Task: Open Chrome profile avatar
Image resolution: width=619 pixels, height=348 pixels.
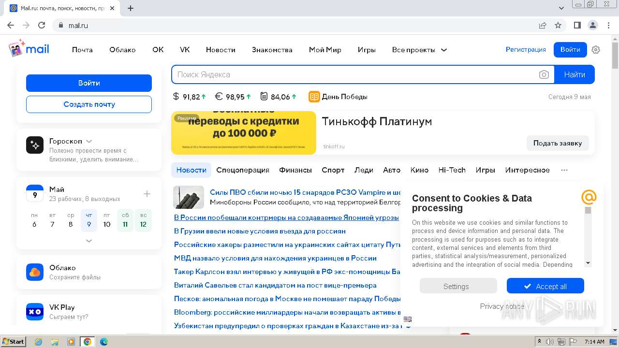Action: pyautogui.click(x=593, y=25)
